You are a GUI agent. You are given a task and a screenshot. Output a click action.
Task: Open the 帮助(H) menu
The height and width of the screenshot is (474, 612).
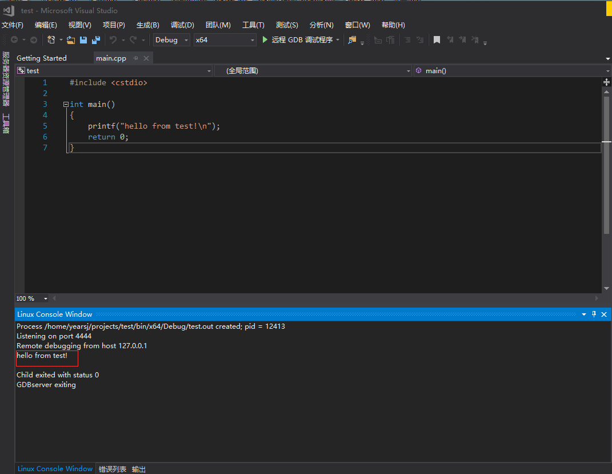coord(393,25)
